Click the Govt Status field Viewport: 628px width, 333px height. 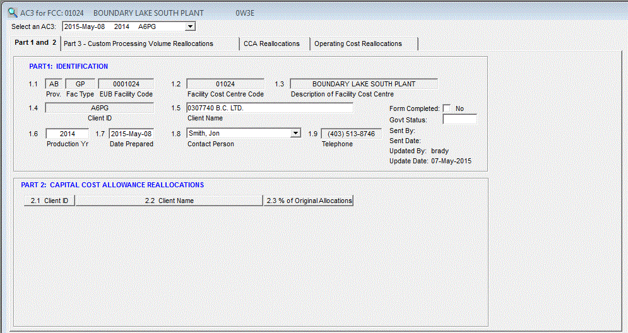coord(459,119)
